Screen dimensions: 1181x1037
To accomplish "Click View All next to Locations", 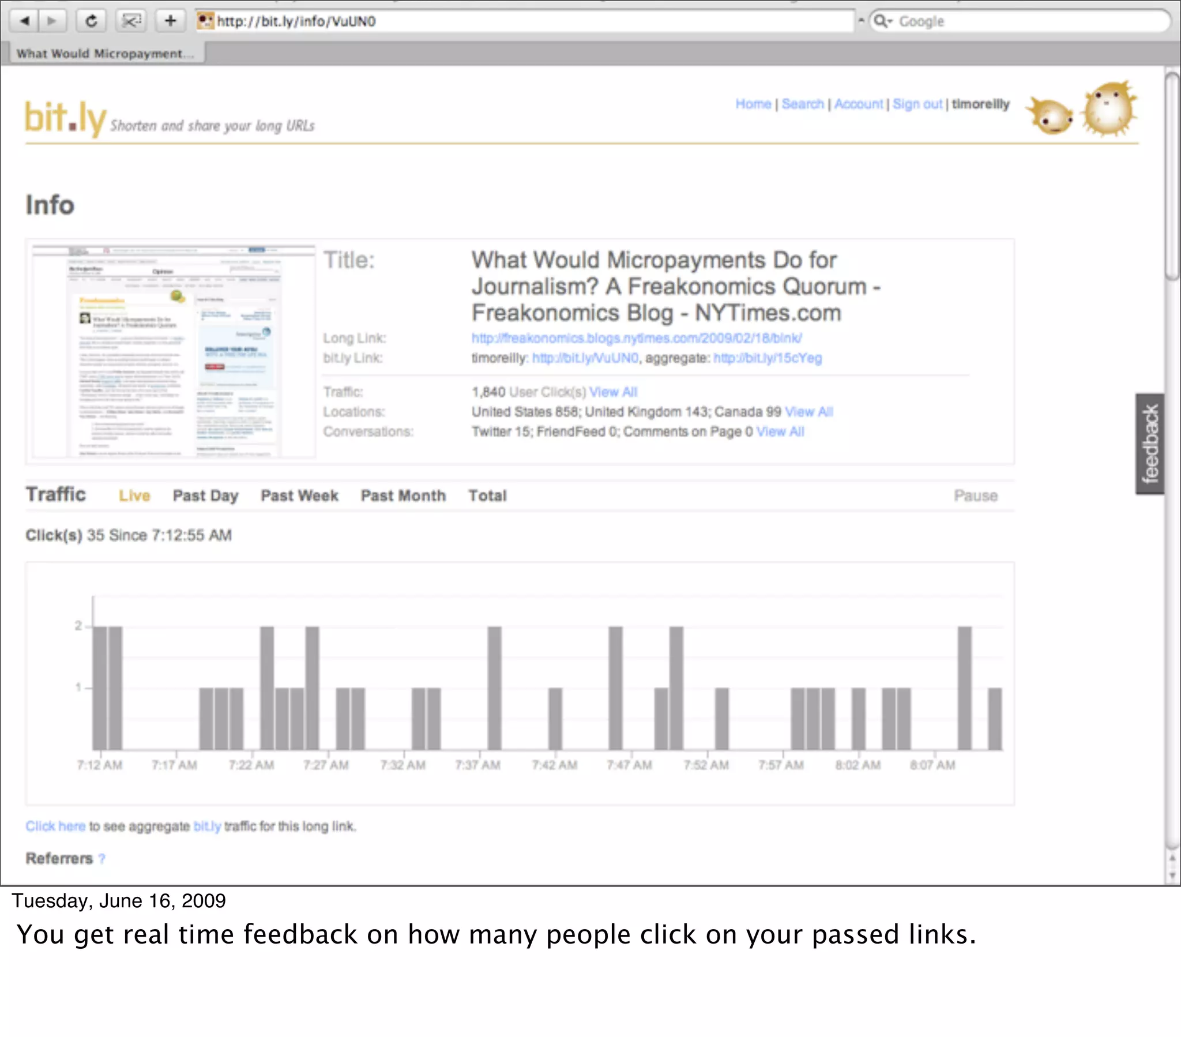I will point(809,412).
